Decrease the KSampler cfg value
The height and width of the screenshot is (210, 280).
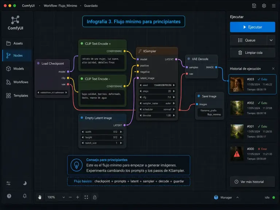coord(140,97)
